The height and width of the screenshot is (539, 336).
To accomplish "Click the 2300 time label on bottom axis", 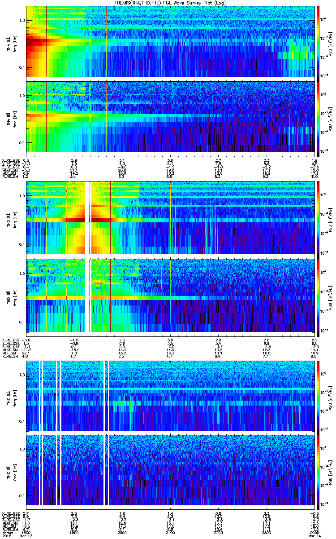I will click(266, 532).
